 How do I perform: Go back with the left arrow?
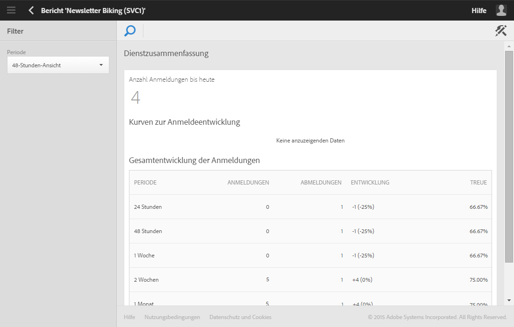pyautogui.click(x=31, y=10)
